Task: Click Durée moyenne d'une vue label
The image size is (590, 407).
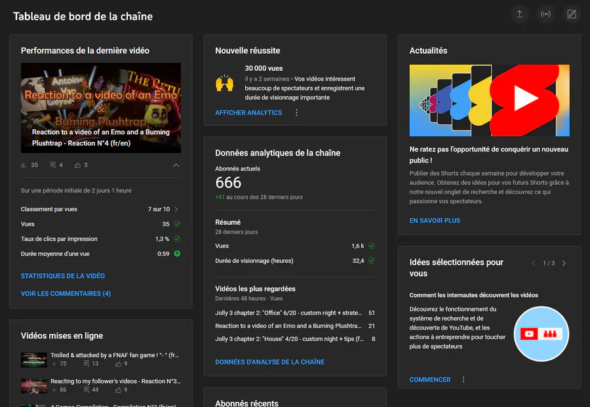Action: point(55,254)
